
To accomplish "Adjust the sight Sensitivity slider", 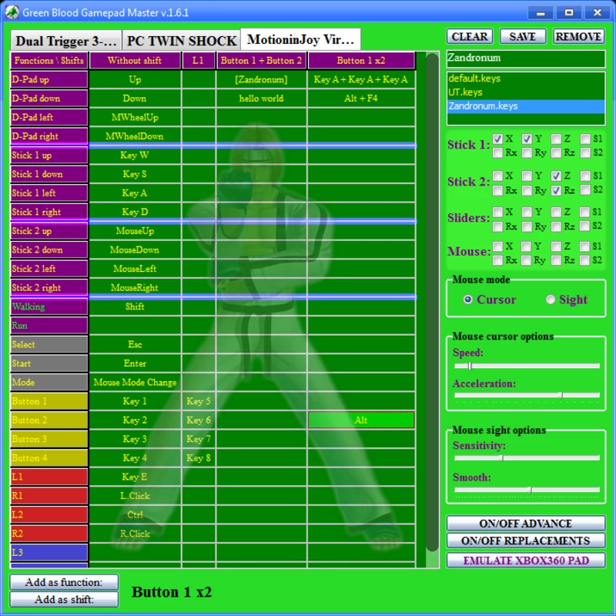I will (527, 458).
